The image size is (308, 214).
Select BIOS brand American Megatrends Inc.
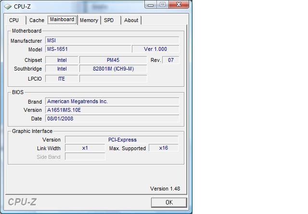112,101
